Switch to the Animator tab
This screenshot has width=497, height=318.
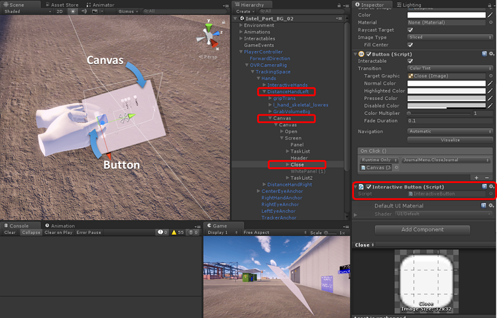point(100,5)
